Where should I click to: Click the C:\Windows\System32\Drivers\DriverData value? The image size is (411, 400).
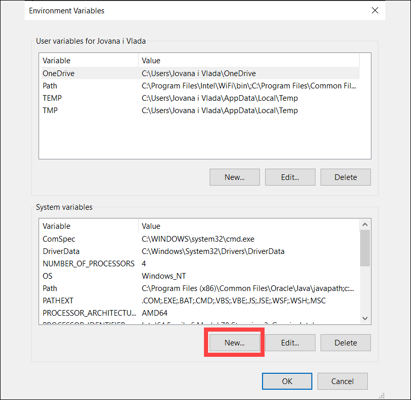(x=213, y=251)
